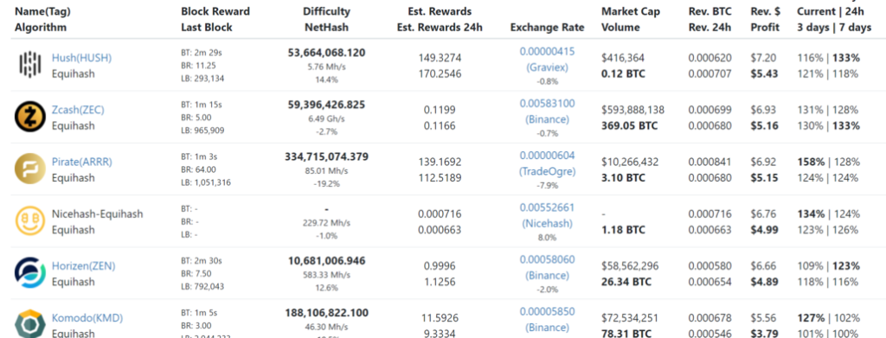Open Zcash exchange rate 0.00583100 link
886x338 pixels.
(x=547, y=103)
